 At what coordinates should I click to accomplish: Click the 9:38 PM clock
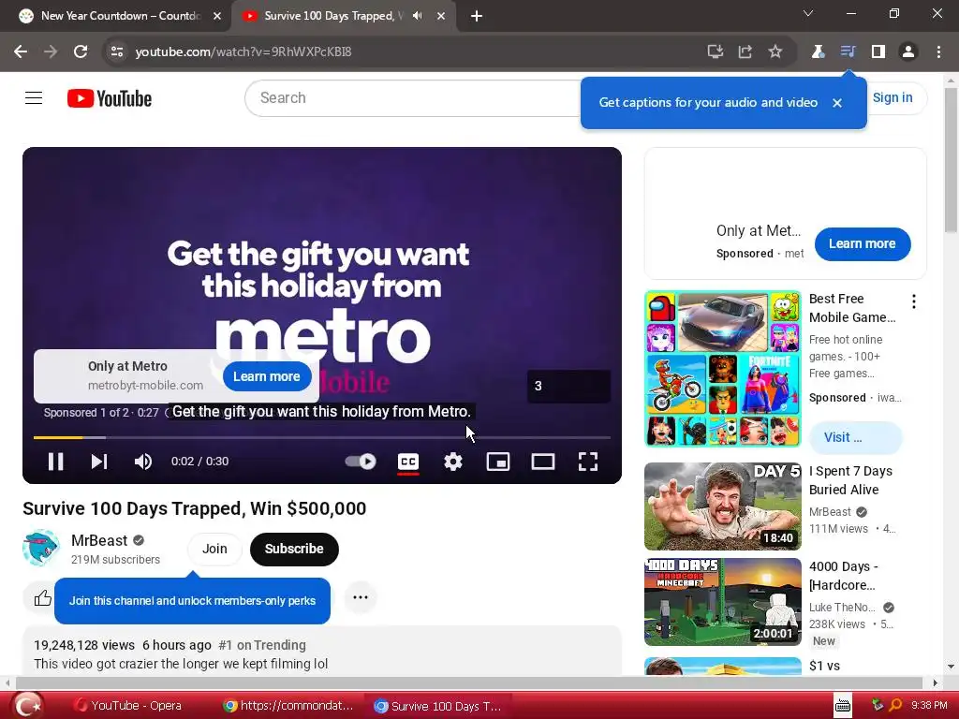929,706
